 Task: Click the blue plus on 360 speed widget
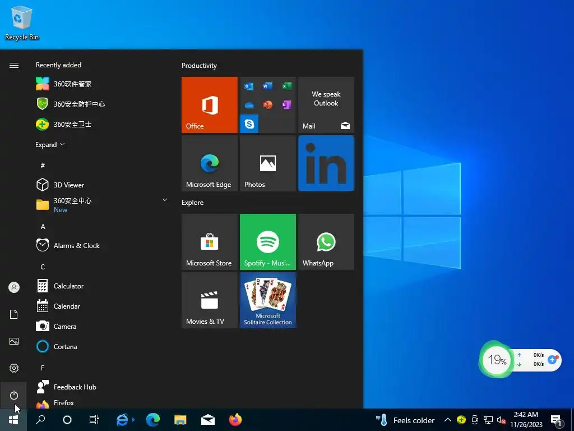click(552, 360)
